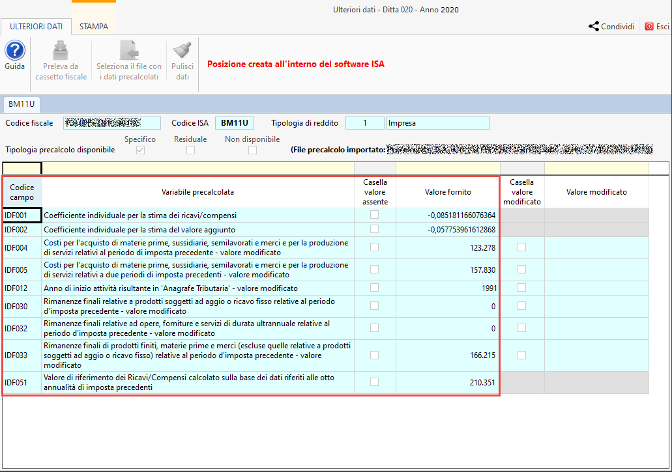Click the Tipologia di reddito number field
The height and width of the screenshot is (472, 672).
365,123
